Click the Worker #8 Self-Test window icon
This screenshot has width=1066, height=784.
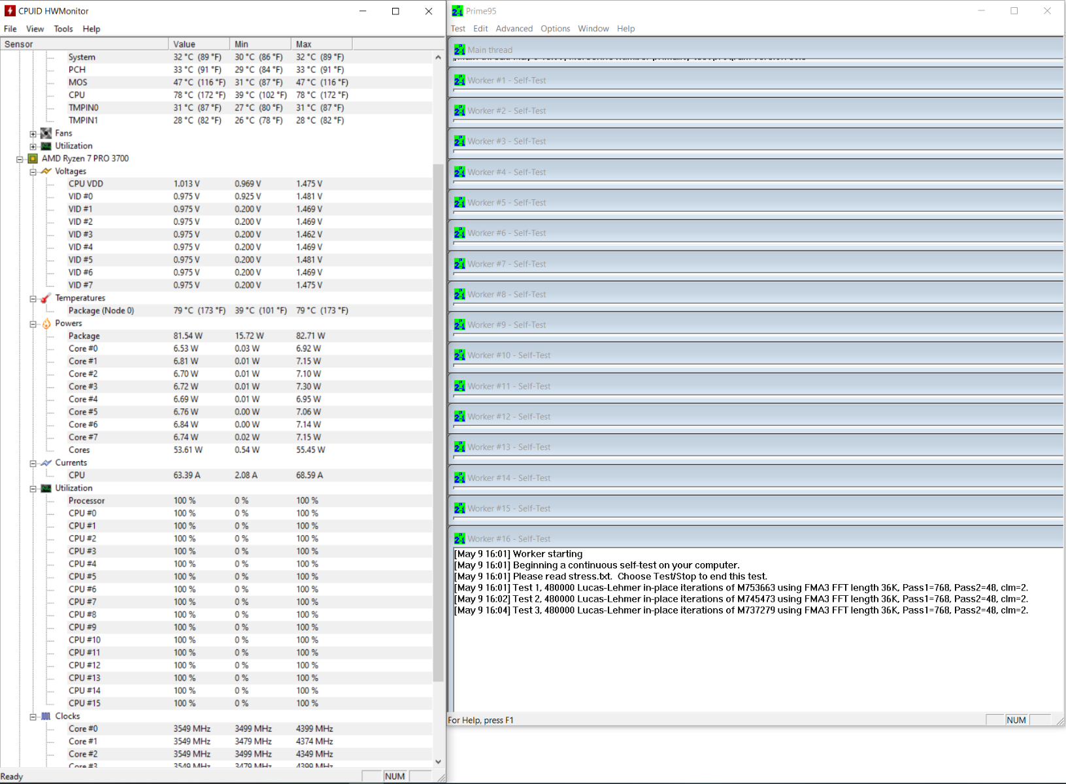tap(459, 295)
